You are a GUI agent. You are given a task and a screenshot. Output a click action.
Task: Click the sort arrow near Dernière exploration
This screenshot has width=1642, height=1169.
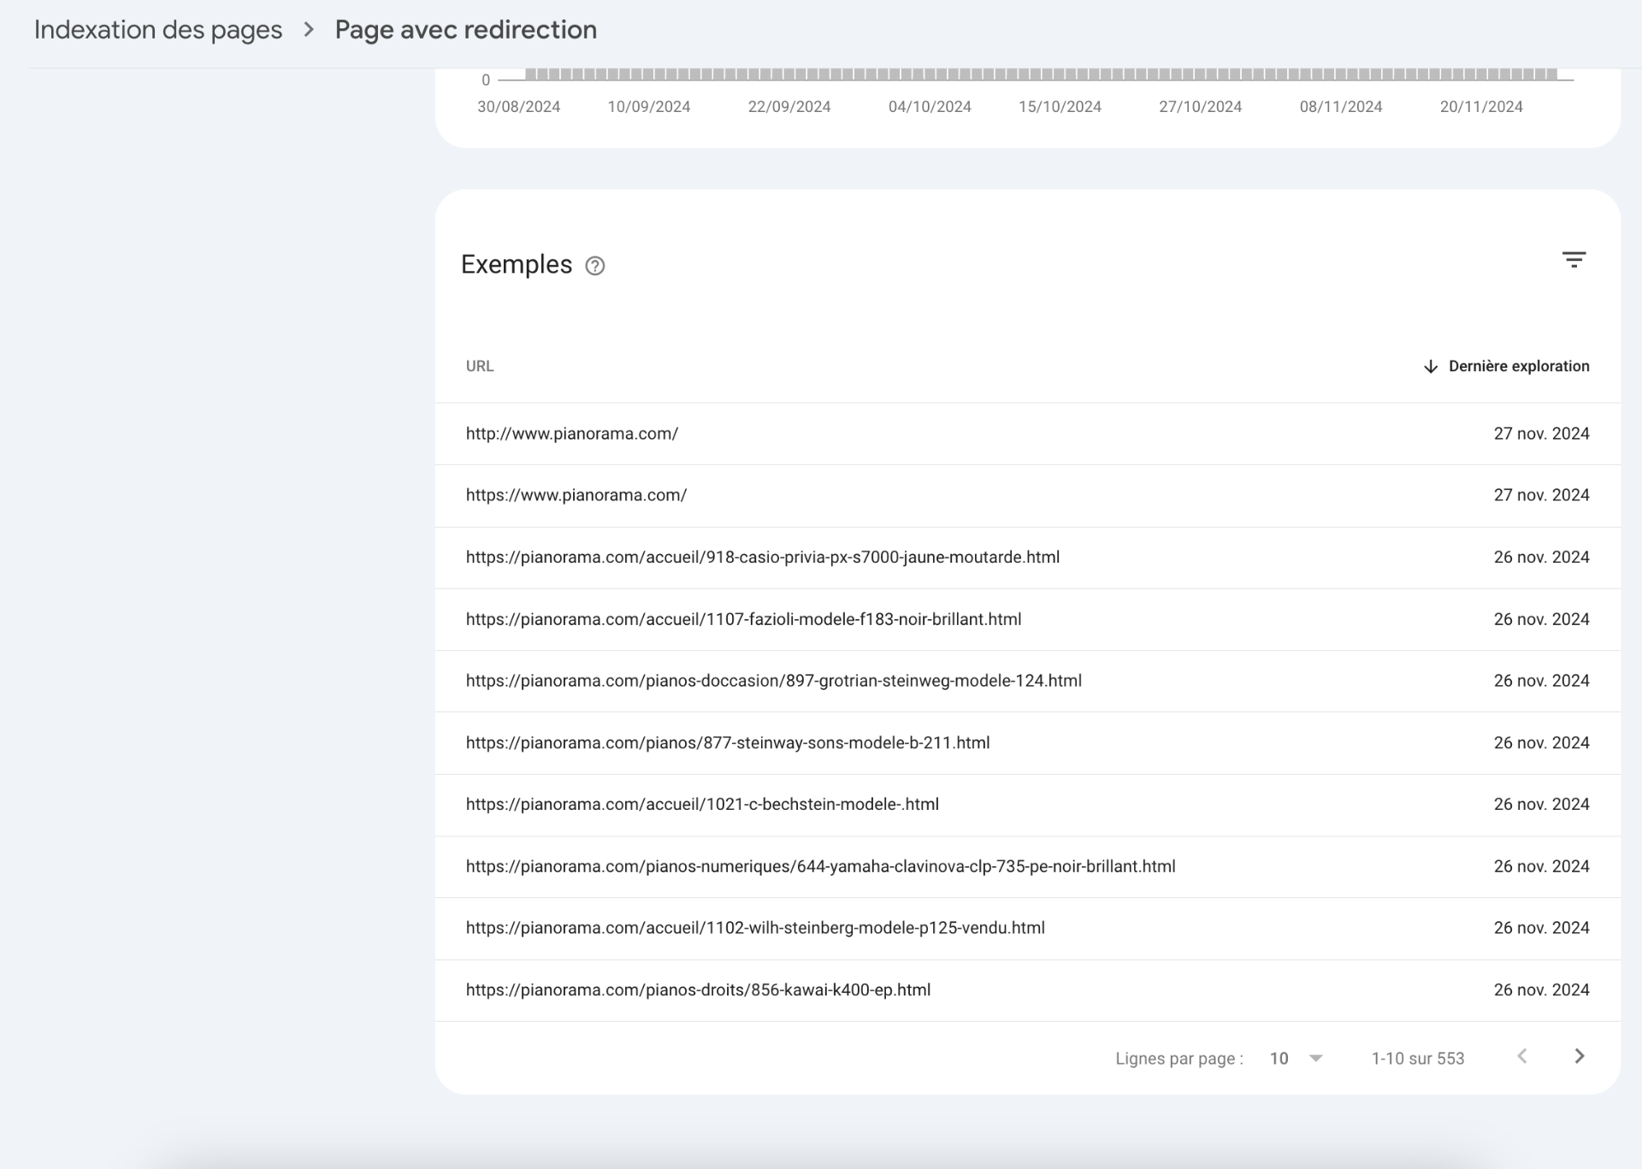tap(1430, 367)
